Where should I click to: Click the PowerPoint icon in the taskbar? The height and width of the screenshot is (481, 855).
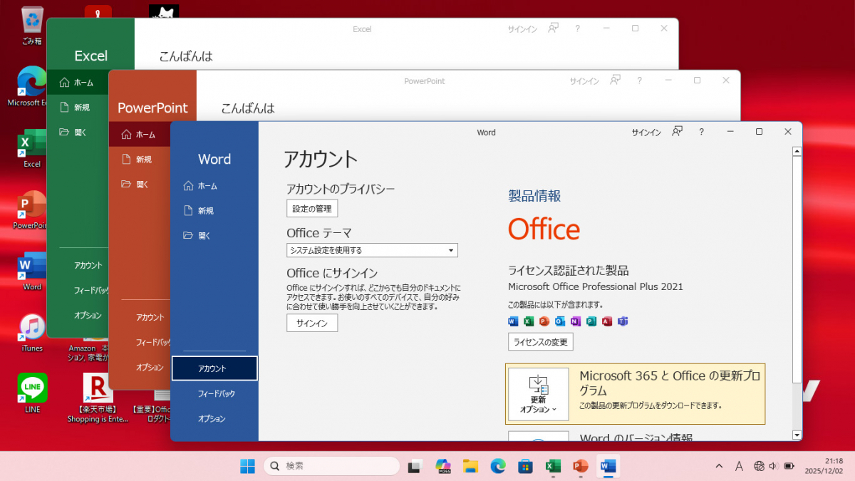point(580,466)
